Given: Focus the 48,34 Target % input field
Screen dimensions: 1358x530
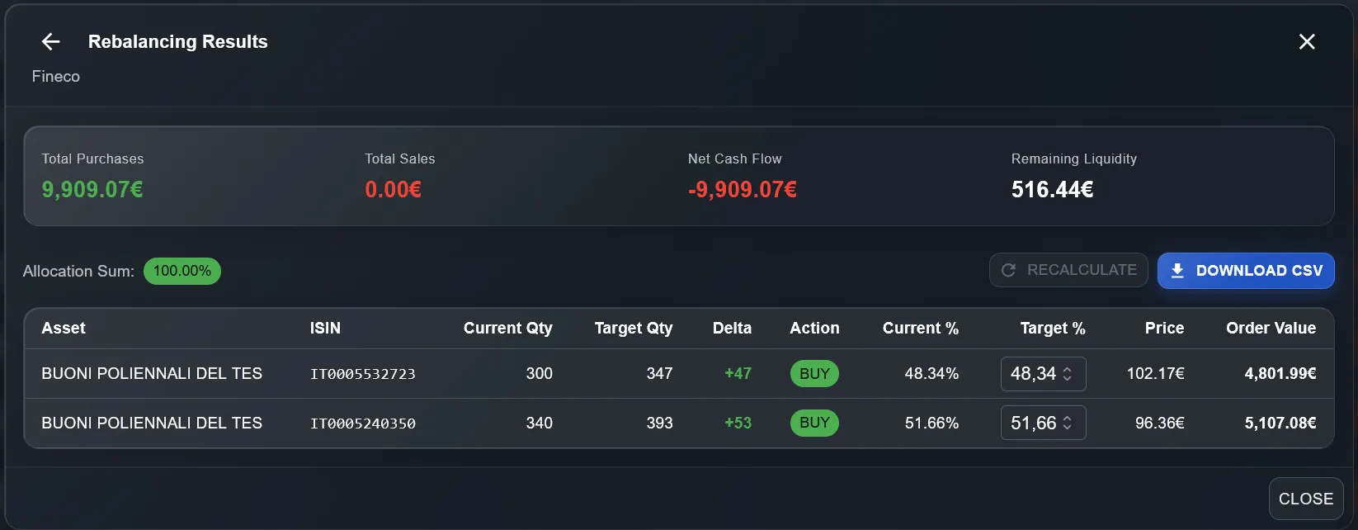Looking at the screenshot, I should [x=1032, y=374].
